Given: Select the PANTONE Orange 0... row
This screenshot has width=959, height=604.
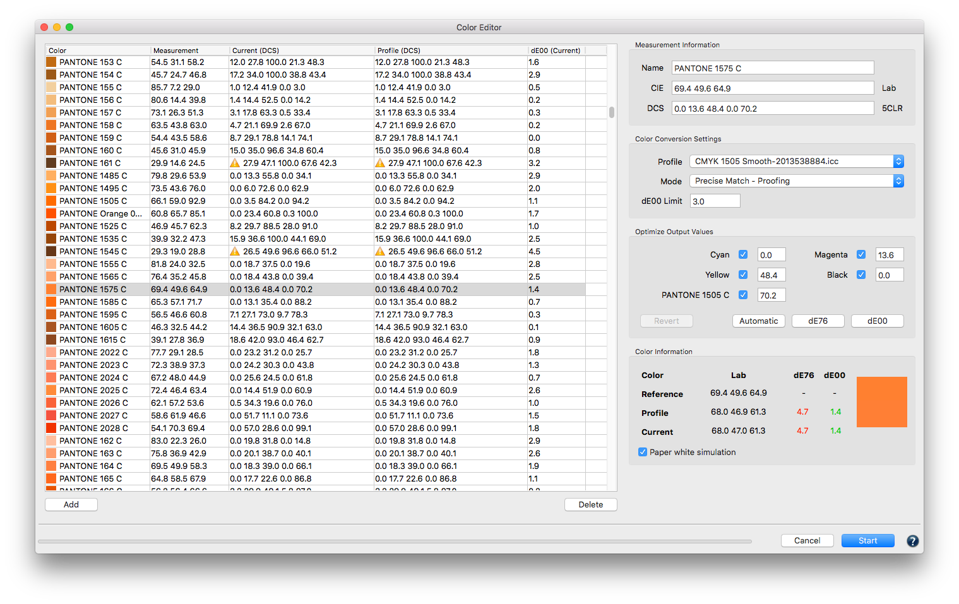Looking at the screenshot, I should point(316,213).
